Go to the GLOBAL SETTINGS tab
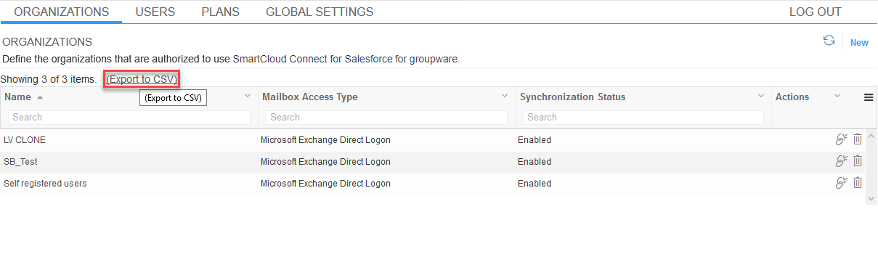The width and height of the screenshot is (878, 270). (320, 12)
